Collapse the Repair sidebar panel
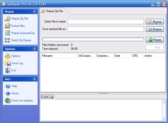 click(x=34, y=11)
